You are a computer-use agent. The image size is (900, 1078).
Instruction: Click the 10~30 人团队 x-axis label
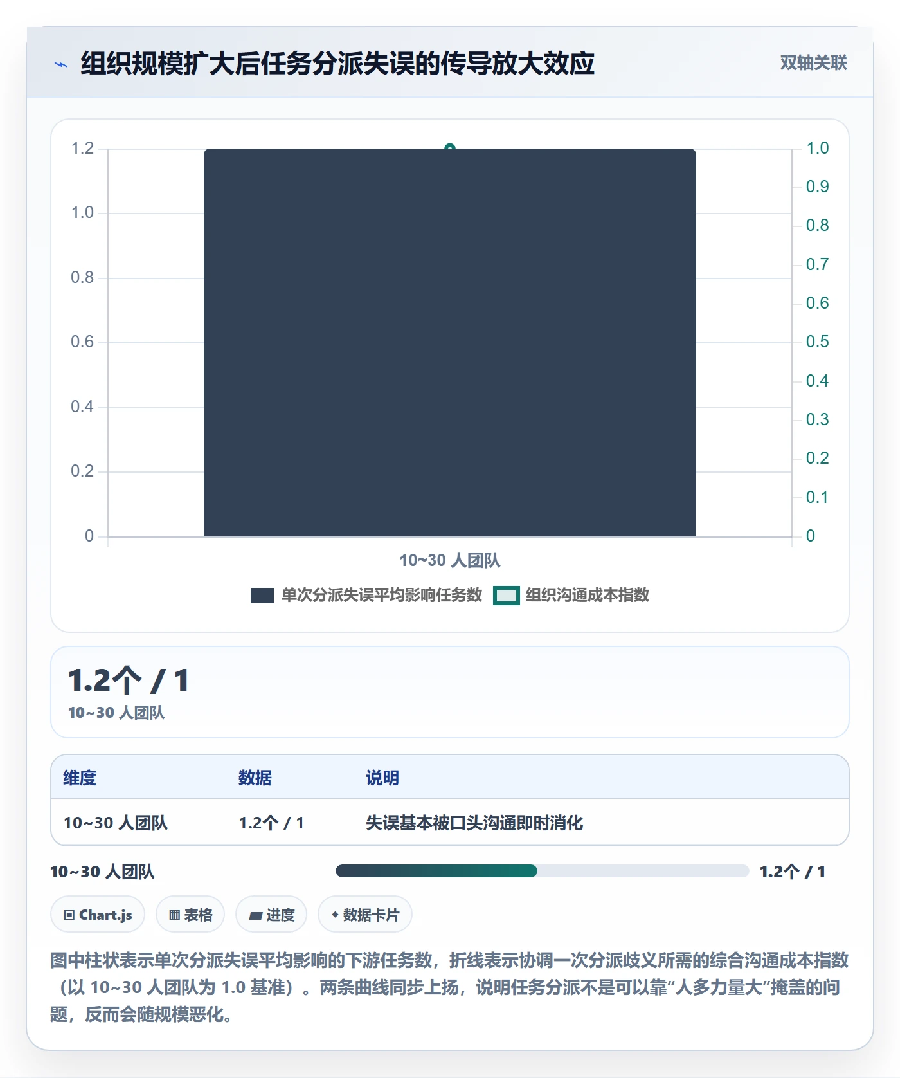pyautogui.click(x=450, y=560)
